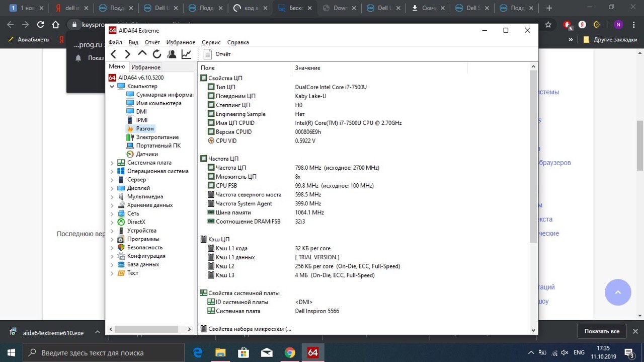Open the Отчёт menu in the menu bar

[152, 43]
